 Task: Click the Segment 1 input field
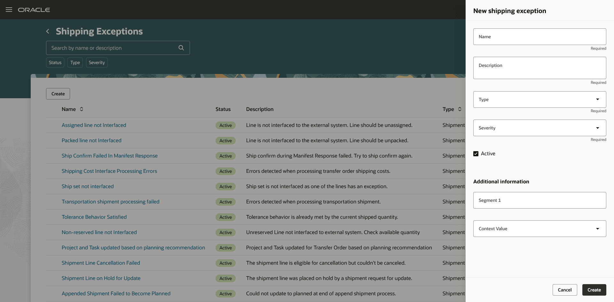click(x=539, y=200)
